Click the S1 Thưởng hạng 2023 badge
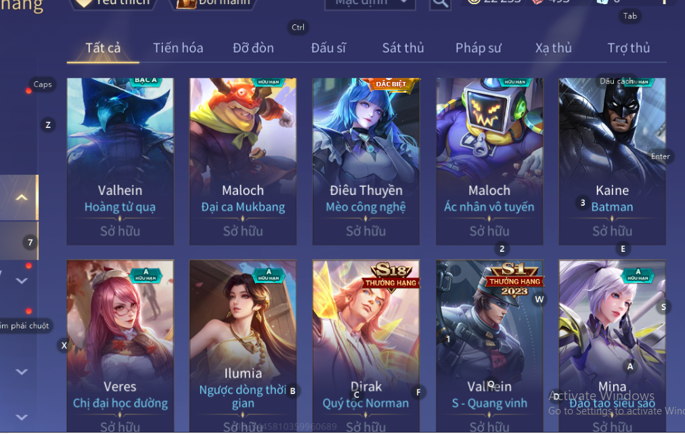The image size is (685, 434). (x=514, y=280)
